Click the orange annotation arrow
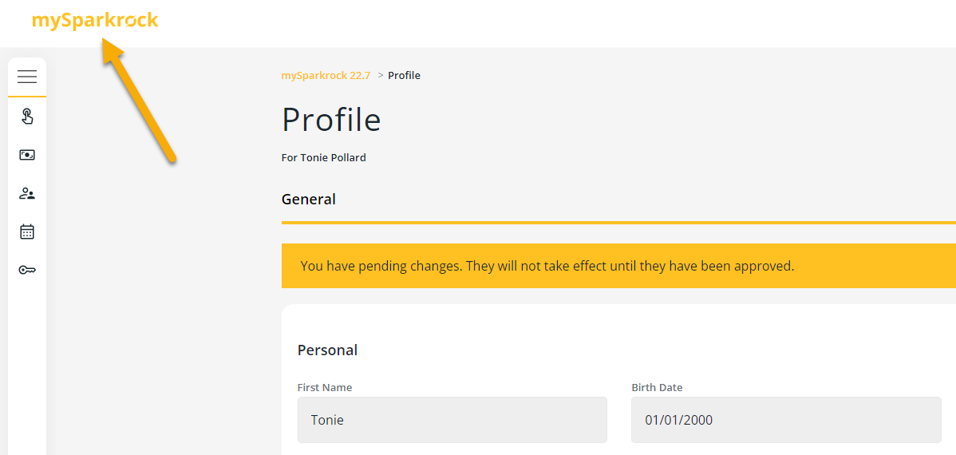 (x=140, y=102)
